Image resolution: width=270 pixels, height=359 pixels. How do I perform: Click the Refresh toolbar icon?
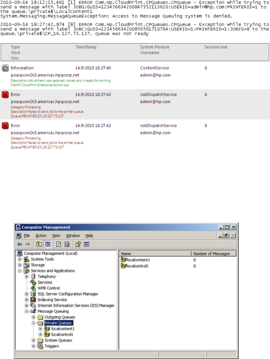[59, 244]
